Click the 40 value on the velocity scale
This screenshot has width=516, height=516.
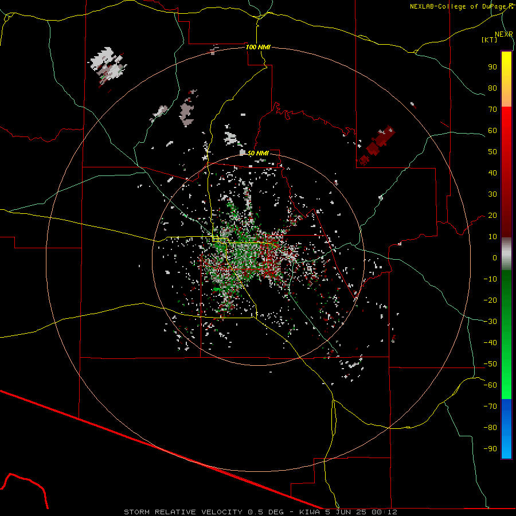(492, 173)
